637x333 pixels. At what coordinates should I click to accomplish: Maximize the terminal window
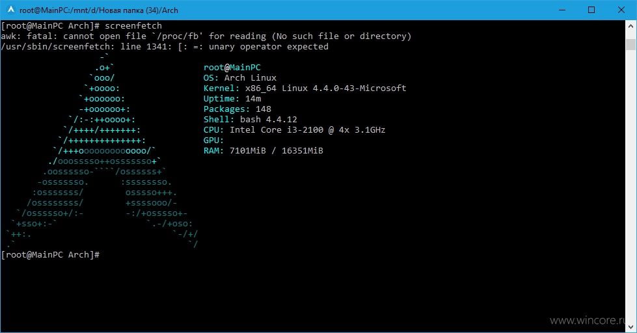point(591,10)
